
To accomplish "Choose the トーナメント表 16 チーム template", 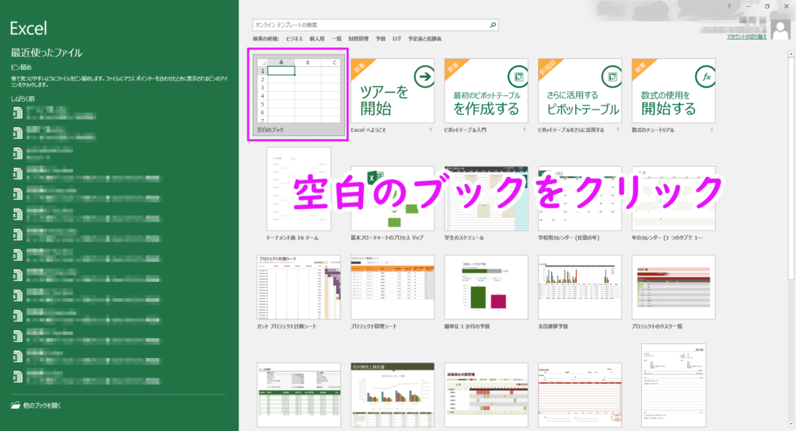I will tap(298, 189).
